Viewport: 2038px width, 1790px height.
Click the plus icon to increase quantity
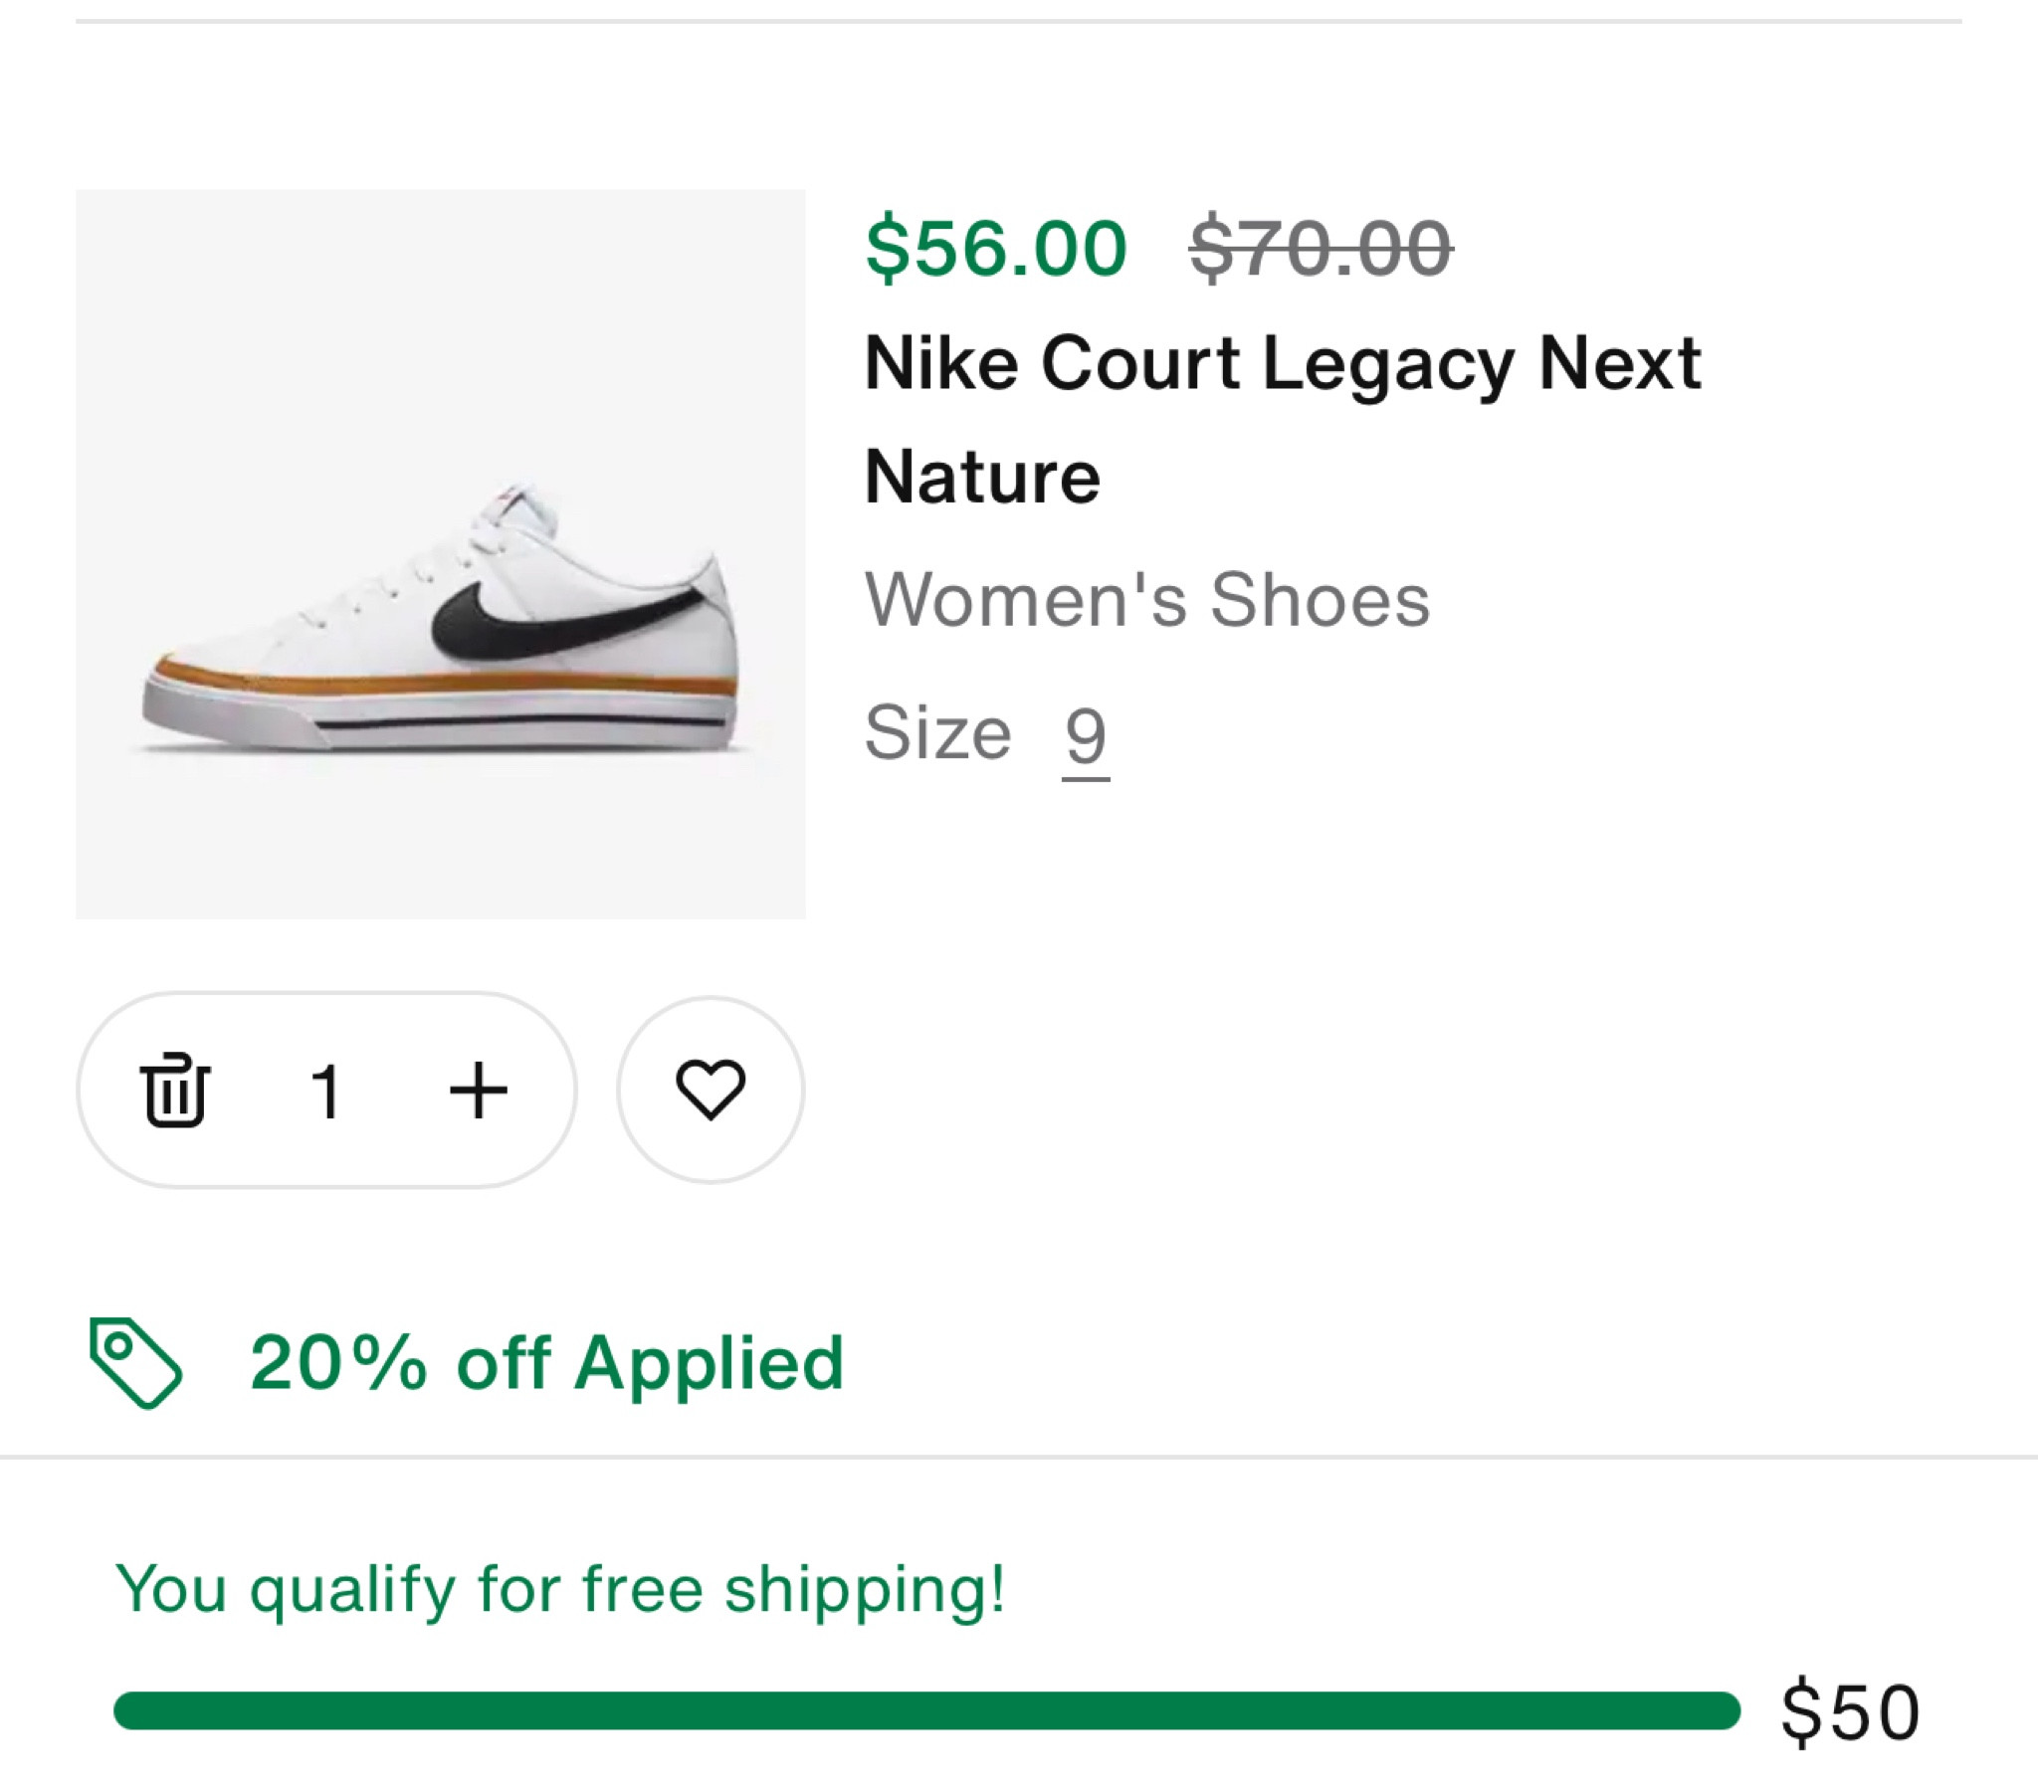click(x=479, y=1091)
